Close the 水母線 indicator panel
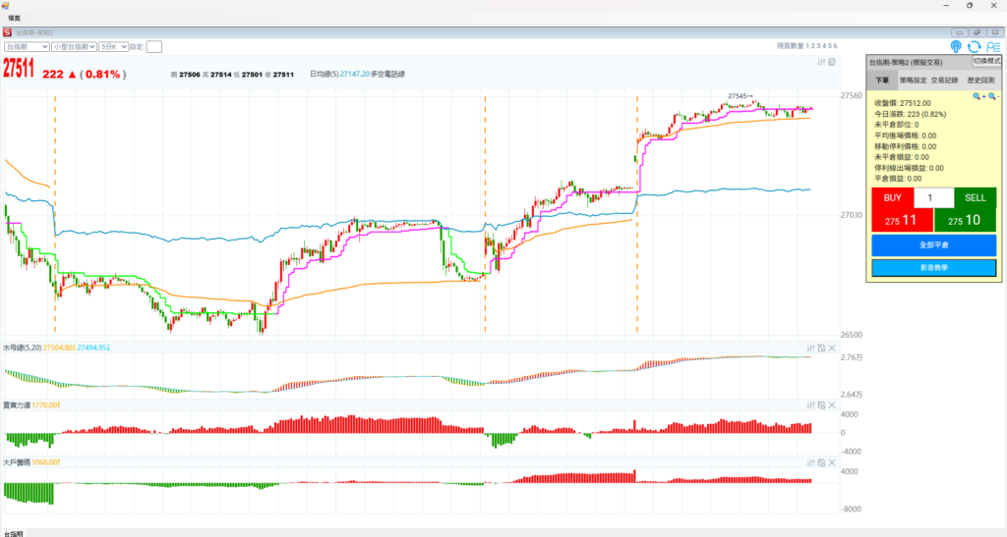The image size is (1007, 537). click(832, 348)
